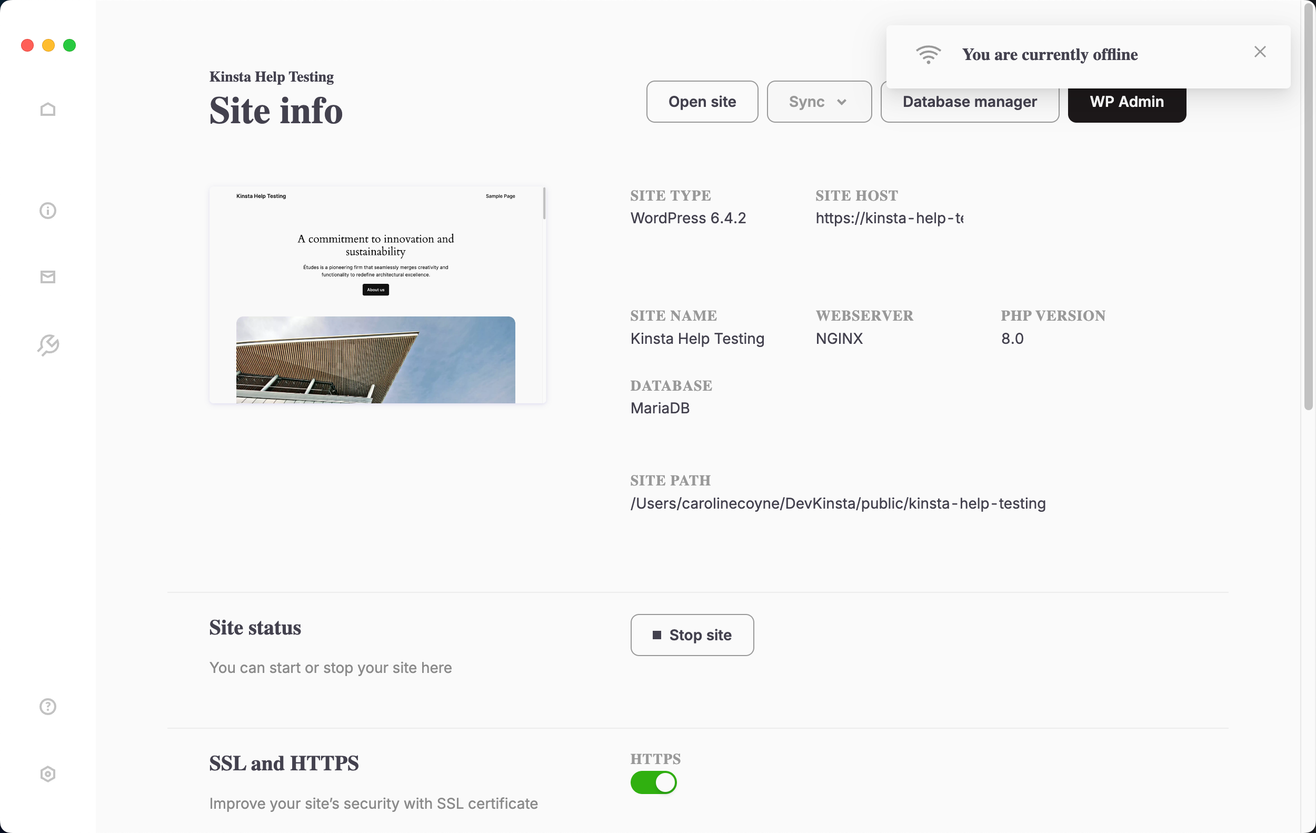1316x833 pixels.
Task: Click the stop square icon beside Stop site
Action: 657,634
